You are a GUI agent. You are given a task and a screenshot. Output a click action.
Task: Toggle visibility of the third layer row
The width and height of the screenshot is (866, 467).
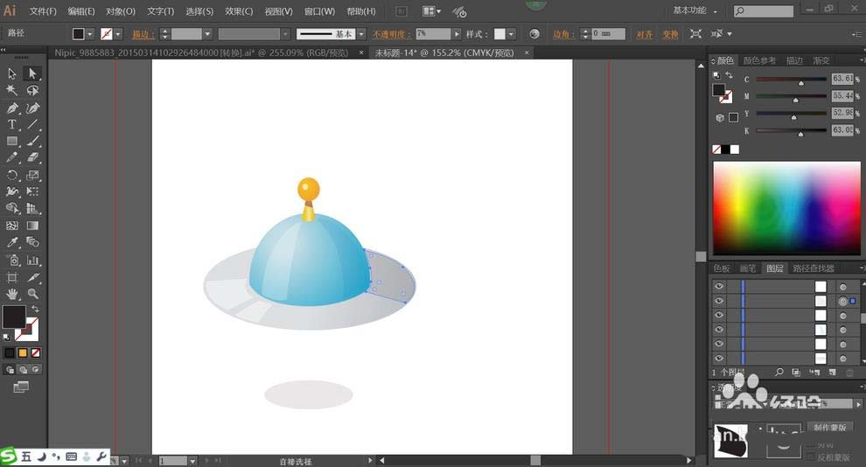(x=718, y=315)
